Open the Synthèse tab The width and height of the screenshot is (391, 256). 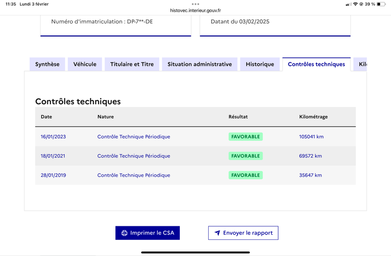pyautogui.click(x=47, y=64)
